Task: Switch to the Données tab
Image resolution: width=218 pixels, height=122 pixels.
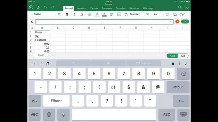Action: tap(121, 8)
